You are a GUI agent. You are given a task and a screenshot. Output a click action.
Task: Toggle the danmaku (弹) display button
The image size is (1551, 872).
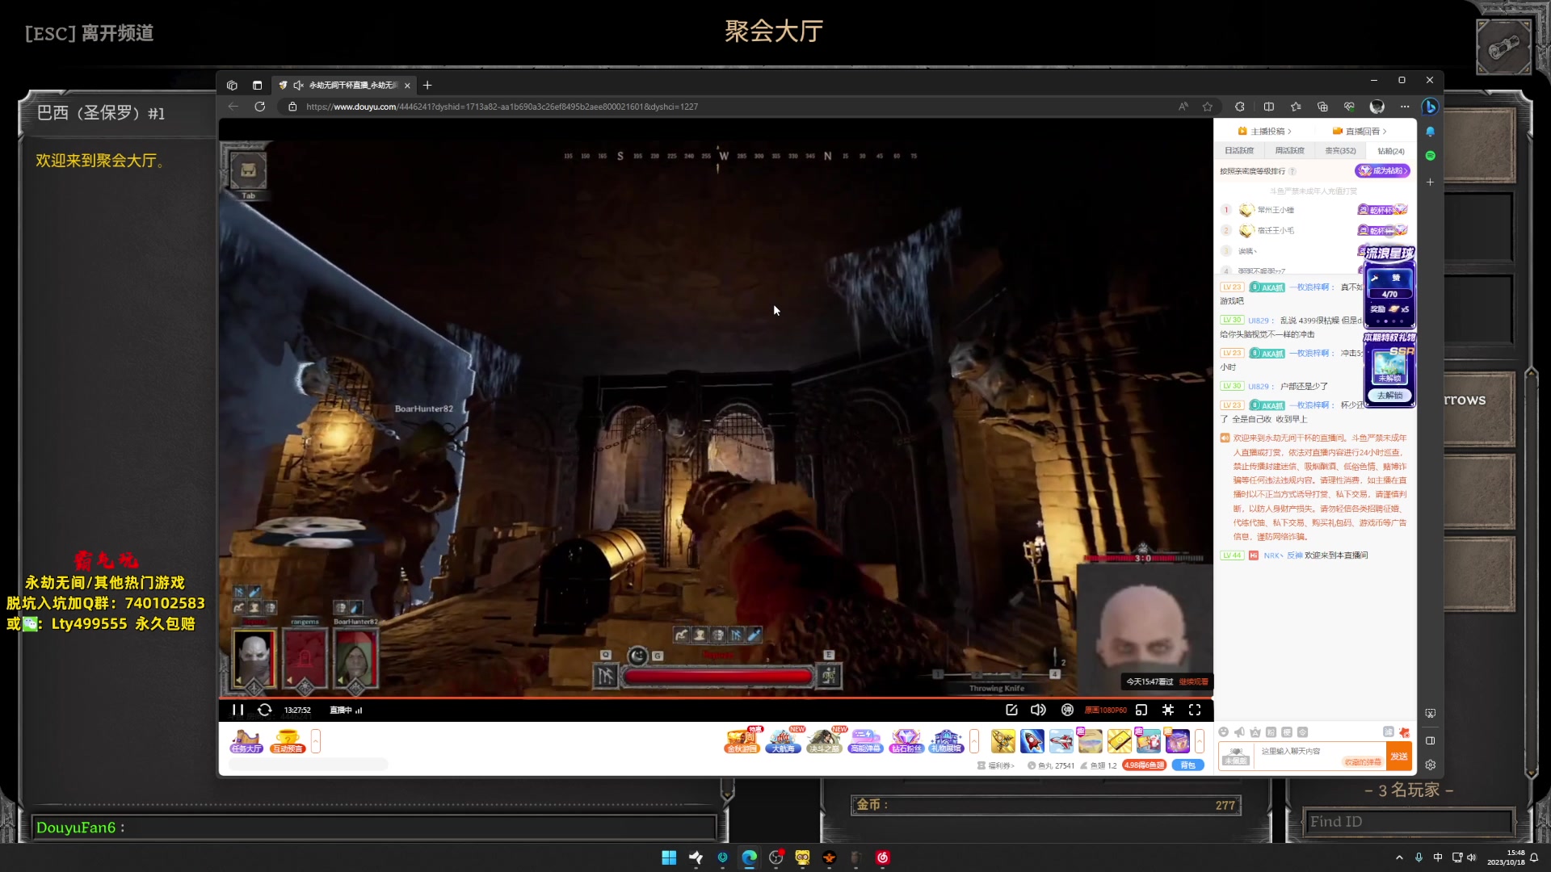coord(1067,710)
